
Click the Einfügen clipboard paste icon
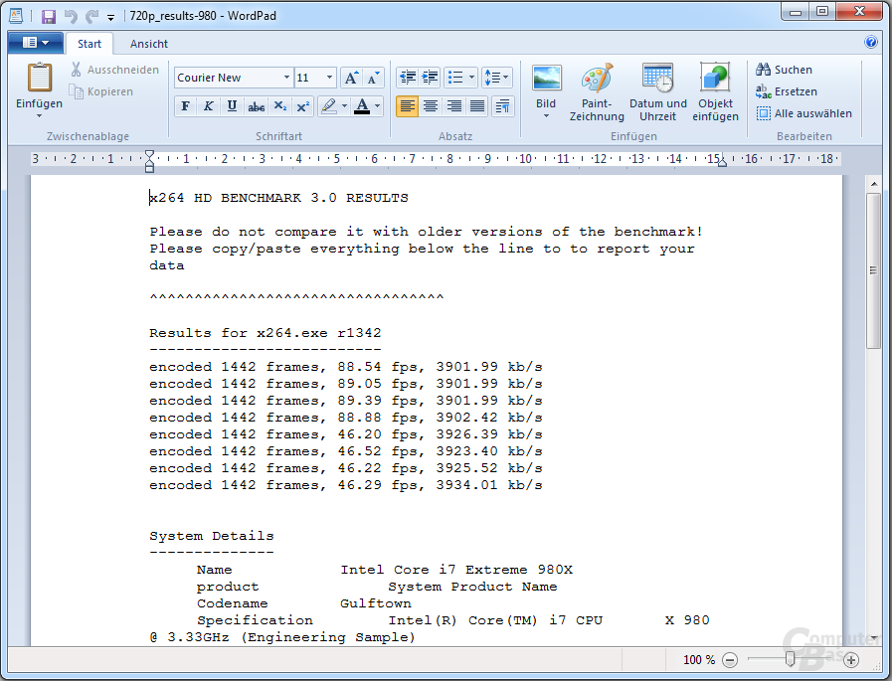39,78
